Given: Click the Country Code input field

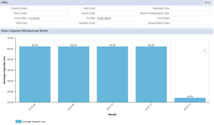Looking at the screenshot, I should [48, 9].
